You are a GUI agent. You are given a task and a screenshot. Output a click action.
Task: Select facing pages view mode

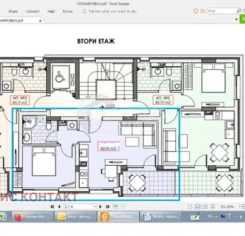coord(205,207)
